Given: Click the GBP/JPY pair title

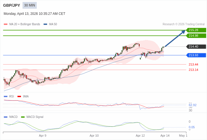Looking at the screenshot, I should pyautogui.click(x=12, y=5).
